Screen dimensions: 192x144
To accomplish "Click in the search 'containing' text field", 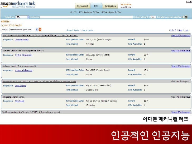I will [86, 17].
